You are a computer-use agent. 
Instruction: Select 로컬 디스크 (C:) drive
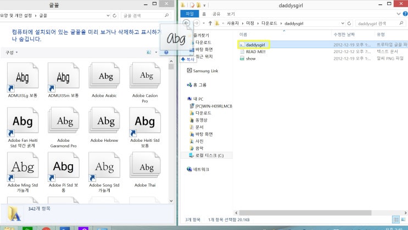209,155
